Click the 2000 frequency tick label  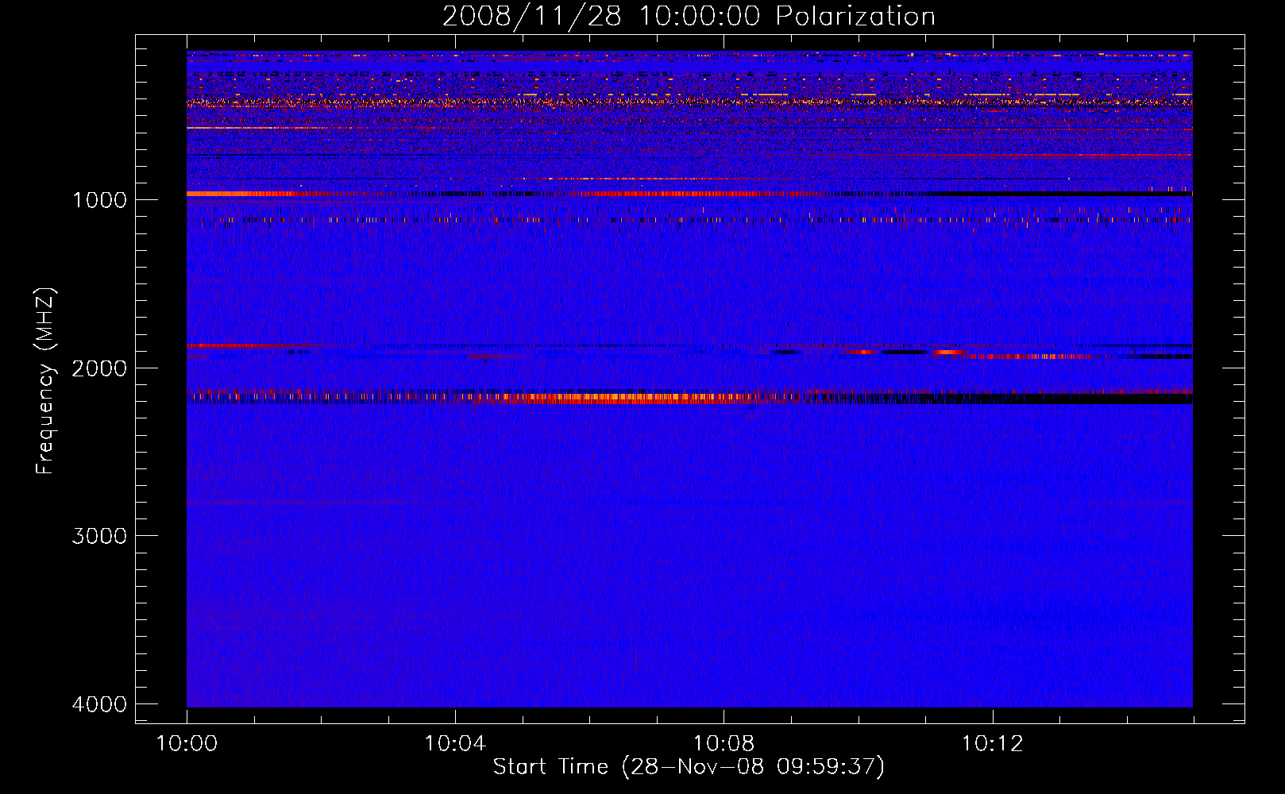pos(99,368)
